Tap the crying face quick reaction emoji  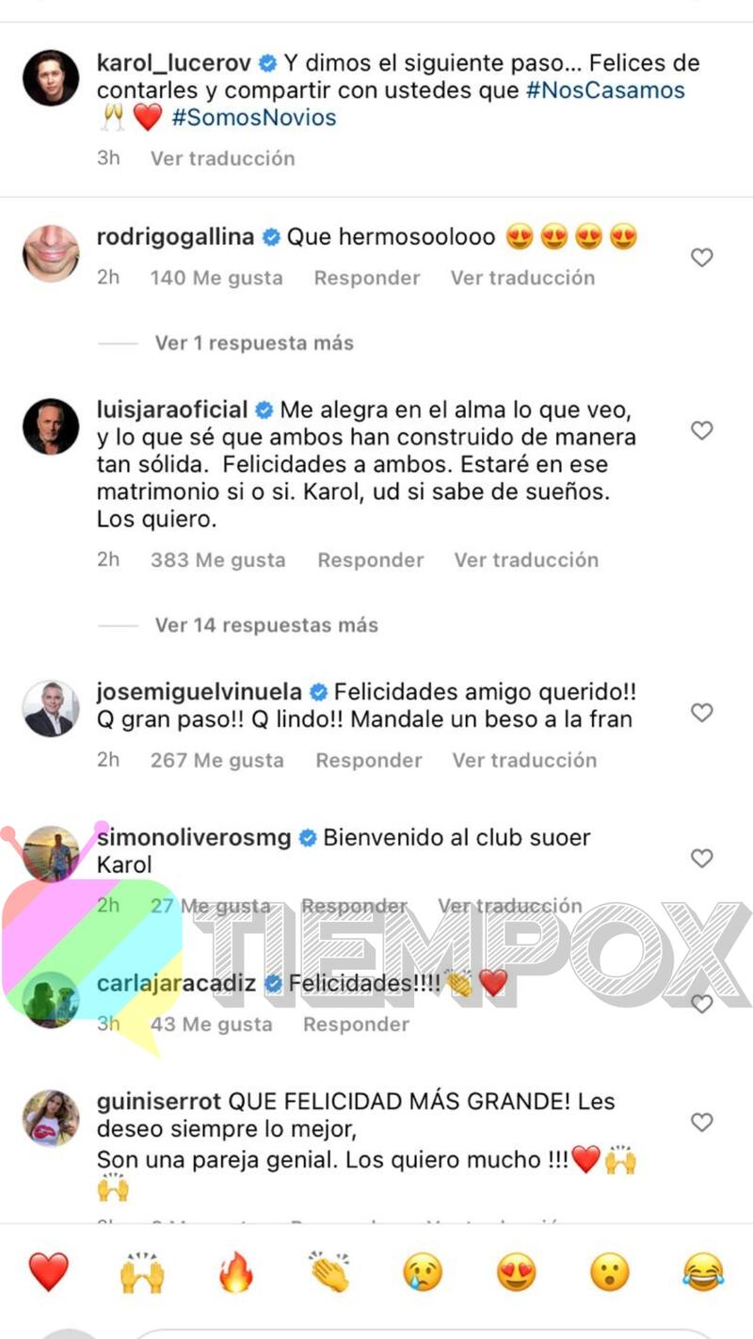pos(423,1272)
